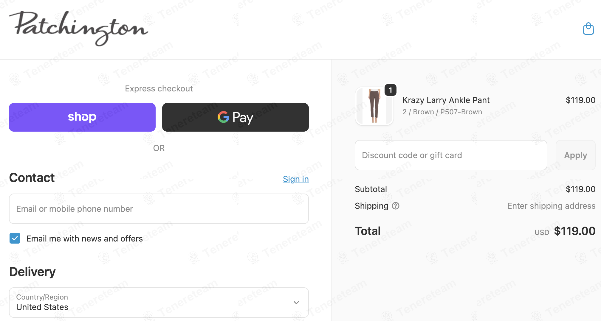Click the Contact section heading
Screen dimensions: 601x321
coord(32,178)
